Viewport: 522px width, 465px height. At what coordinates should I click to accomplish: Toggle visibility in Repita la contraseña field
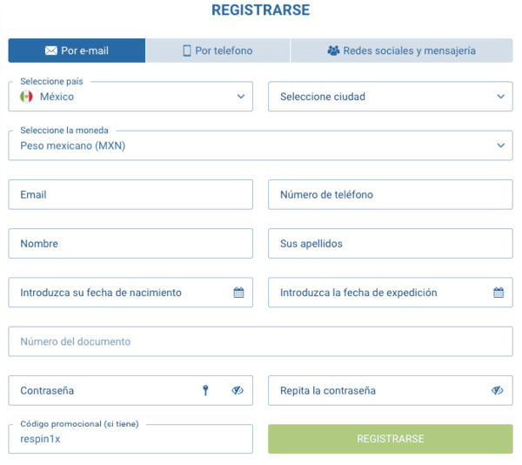(x=498, y=391)
